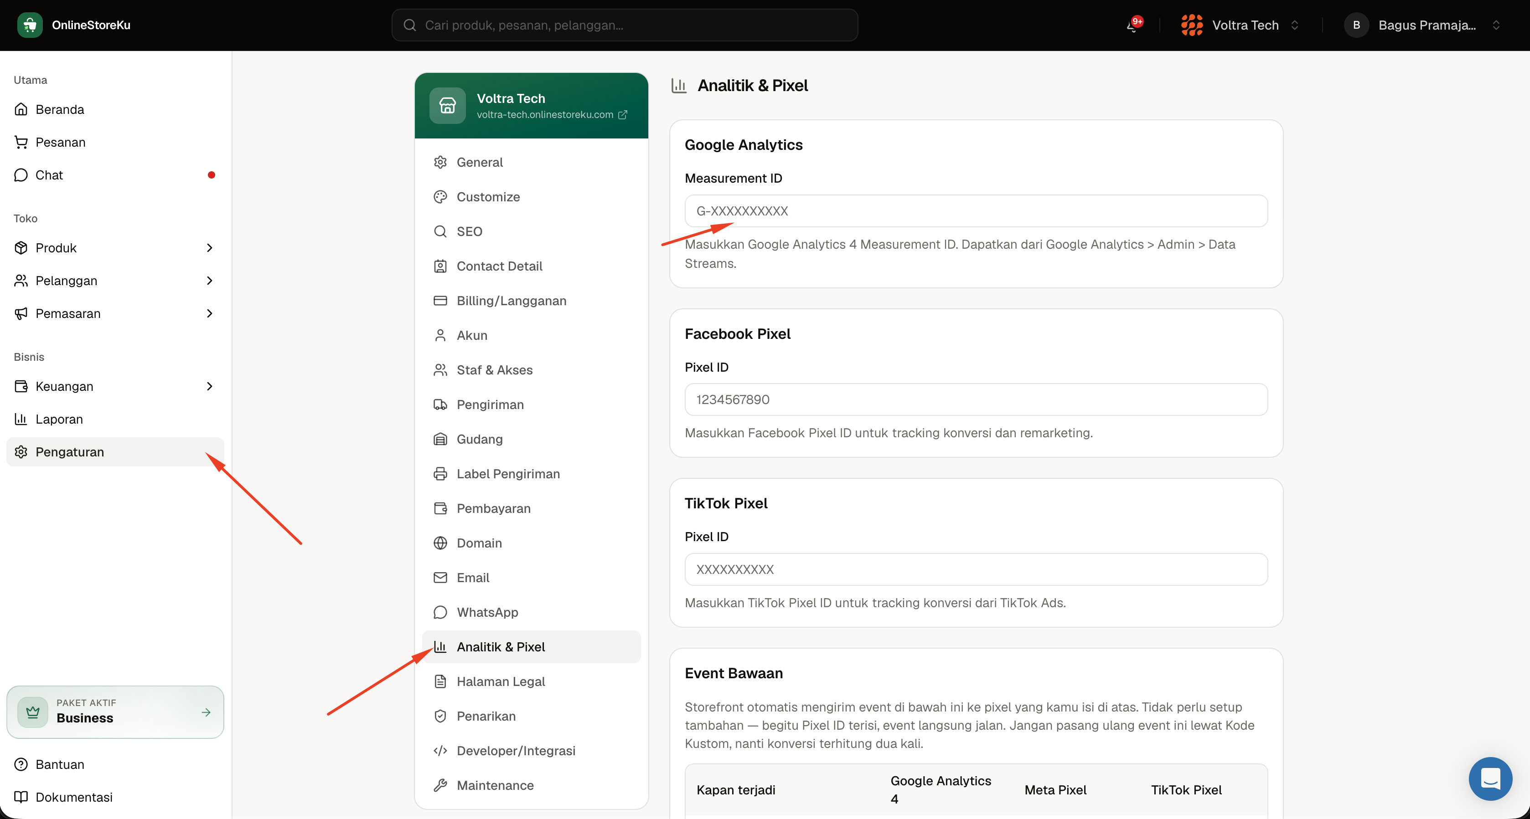1530x819 pixels.
Task: Click the Dokumentasi book icon
Action: 21,797
